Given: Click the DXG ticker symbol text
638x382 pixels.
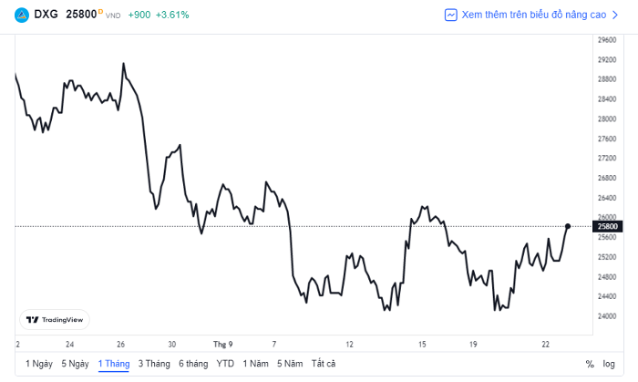Looking at the screenshot, I should coord(46,15).
